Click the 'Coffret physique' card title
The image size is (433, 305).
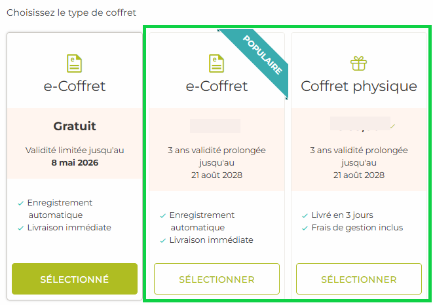coord(358,86)
